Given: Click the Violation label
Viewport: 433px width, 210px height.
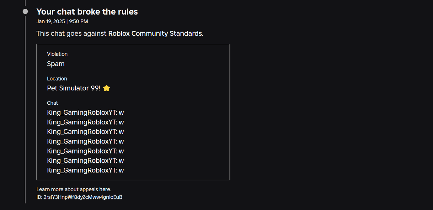Looking at the screenshot, I should click(x=57, y=54).
